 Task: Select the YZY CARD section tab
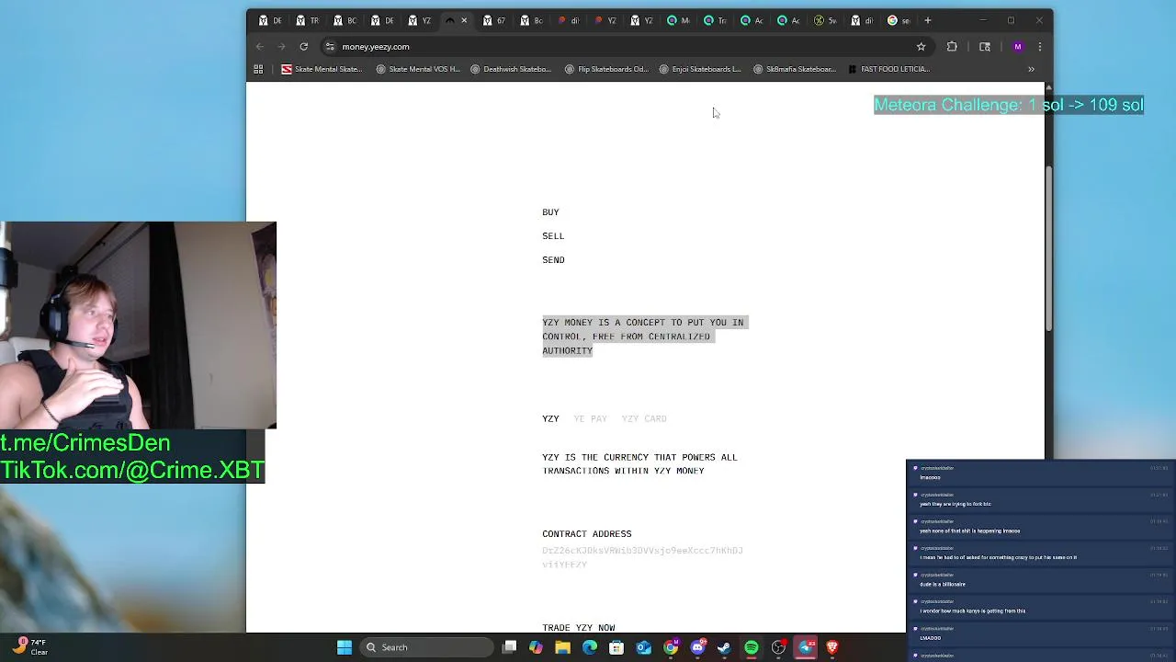coord(644,418)
